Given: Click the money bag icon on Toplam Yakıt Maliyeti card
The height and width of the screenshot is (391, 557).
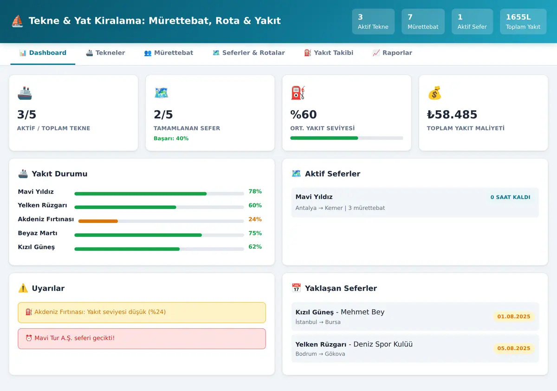Looking at the screenshot, I should tap(434, 93).
